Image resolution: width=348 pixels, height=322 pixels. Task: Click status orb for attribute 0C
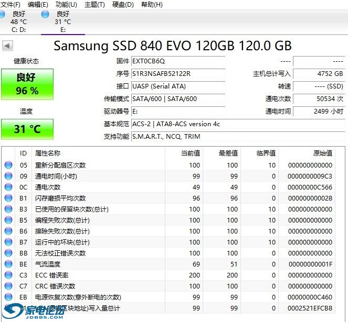coord(8,187)
